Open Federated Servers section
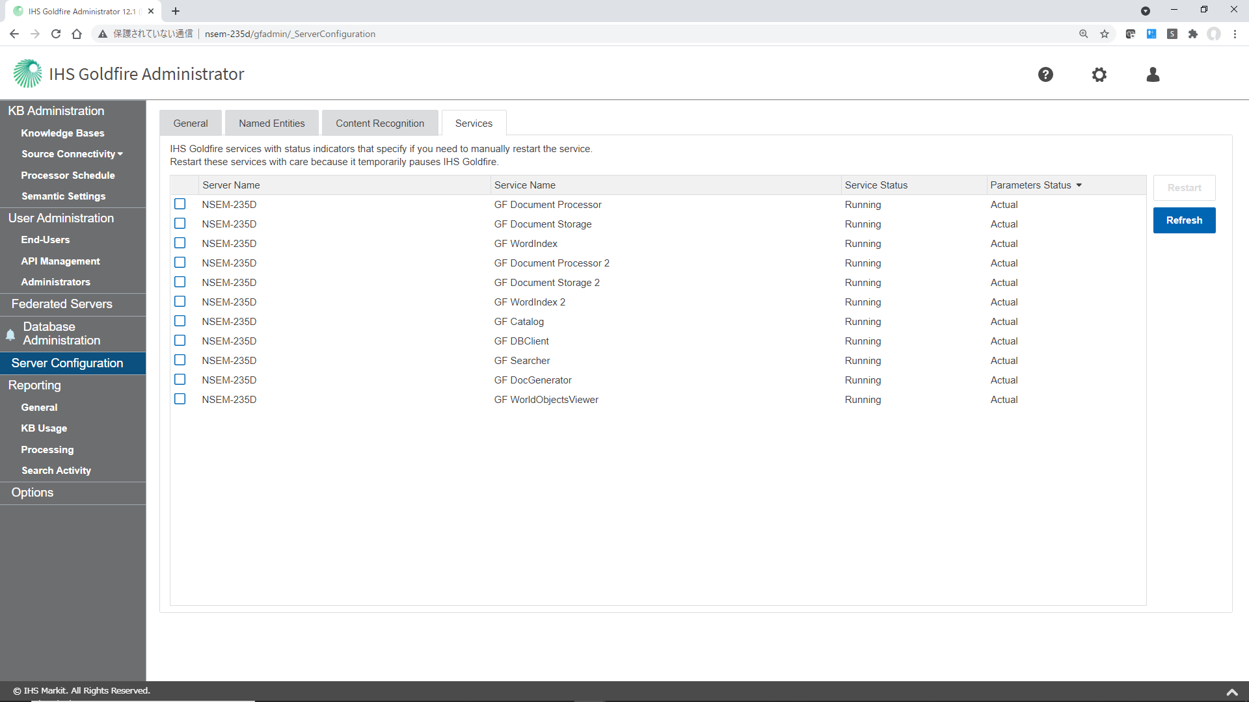The image size is (1249, 702). point(73,304)
